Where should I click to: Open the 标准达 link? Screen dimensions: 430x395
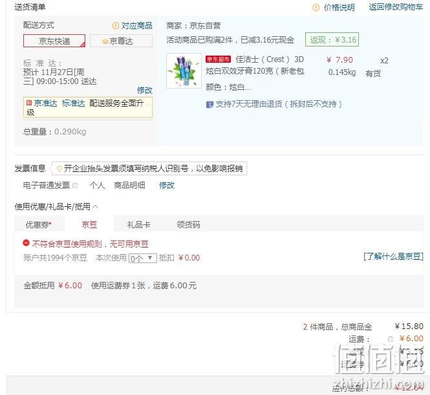(74, 103)
